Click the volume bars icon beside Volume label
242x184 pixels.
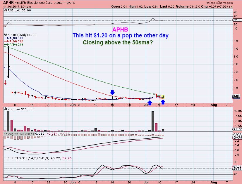point(5,109)
